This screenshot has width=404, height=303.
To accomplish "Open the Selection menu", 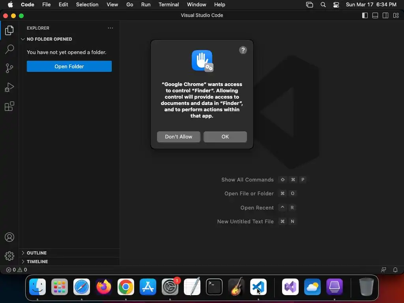I will [87, 5].
